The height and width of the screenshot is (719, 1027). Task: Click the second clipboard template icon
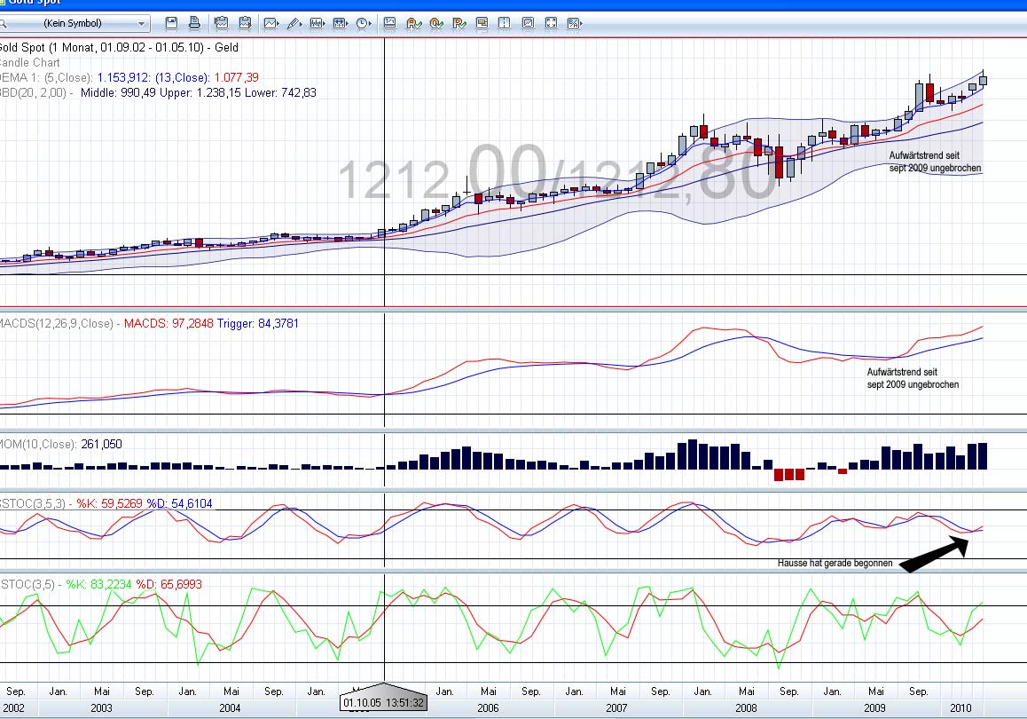244,23
